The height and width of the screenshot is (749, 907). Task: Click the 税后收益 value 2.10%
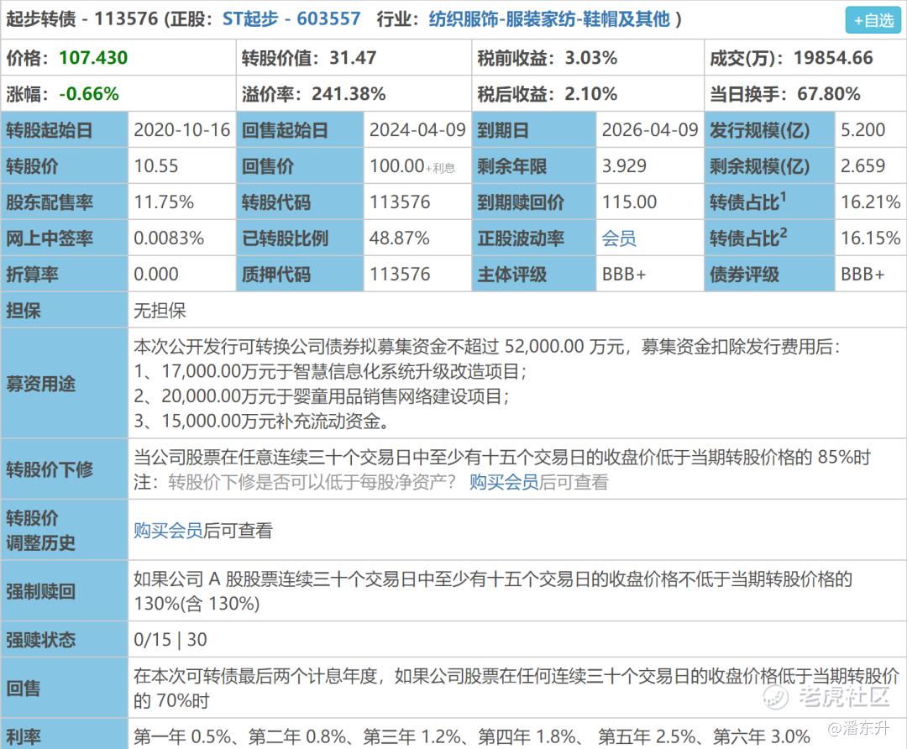591,94
